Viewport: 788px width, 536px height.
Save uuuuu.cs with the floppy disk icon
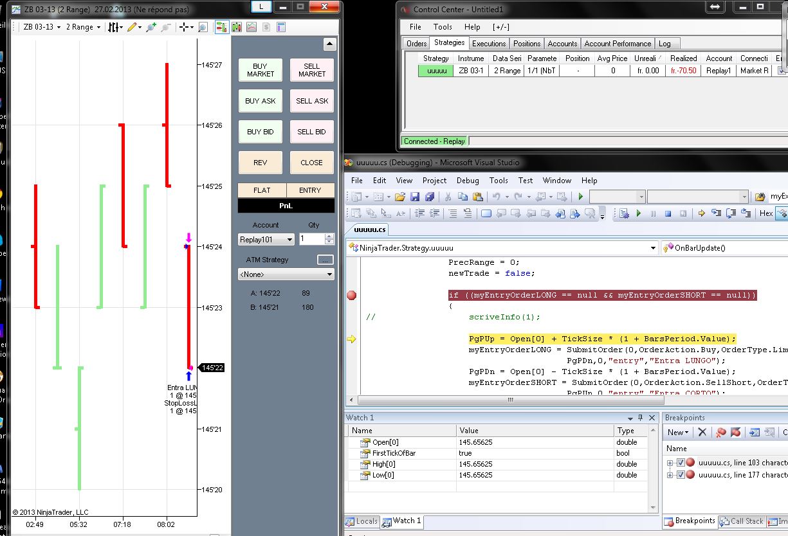tap(415, 197)
